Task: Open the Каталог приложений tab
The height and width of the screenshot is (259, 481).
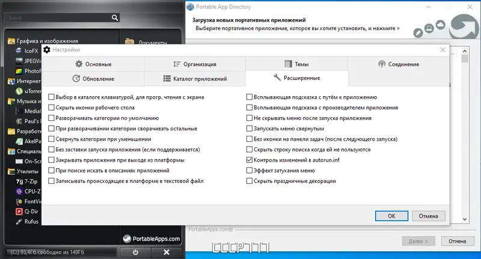Action: point(194,79)
